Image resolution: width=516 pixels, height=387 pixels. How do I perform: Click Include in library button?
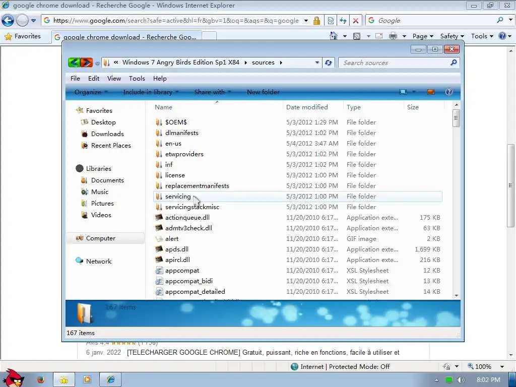point(151,92)
